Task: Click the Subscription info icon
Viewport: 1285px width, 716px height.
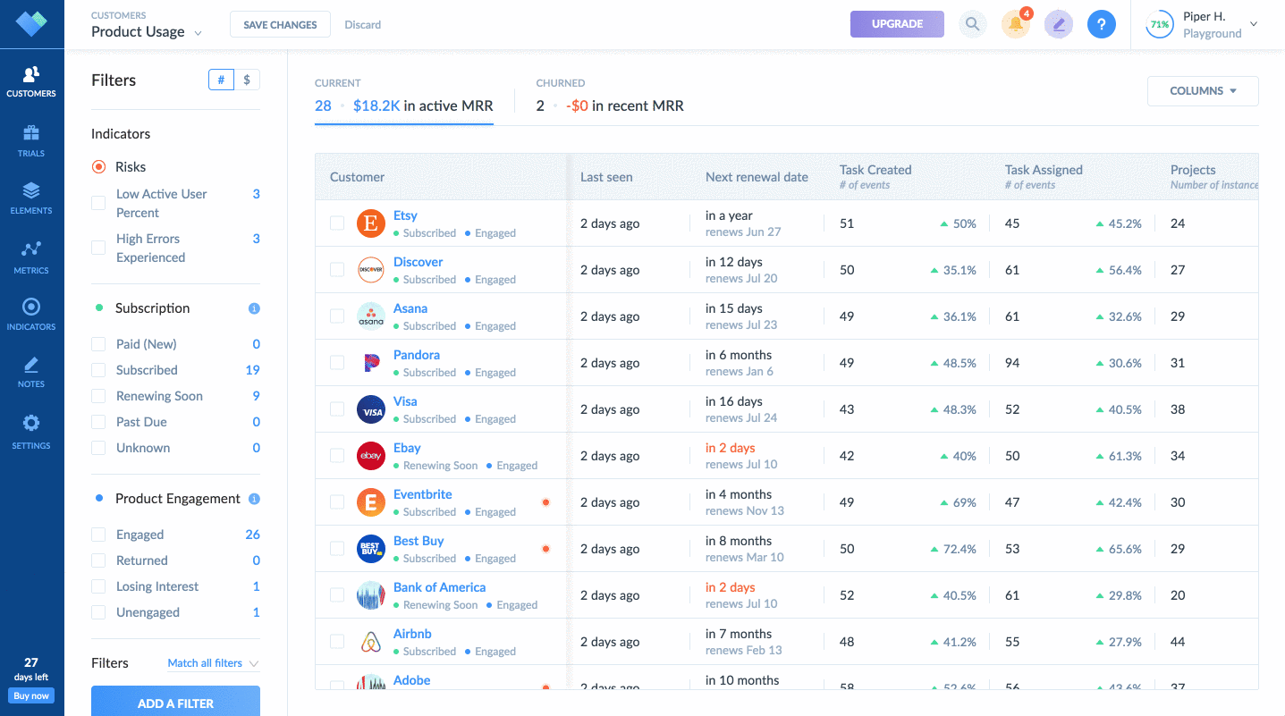Action: pos(254,308)
